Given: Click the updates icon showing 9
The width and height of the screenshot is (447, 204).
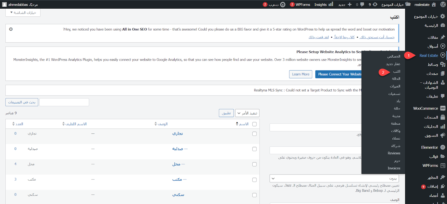Looking at the screenshot, I should point(375,4).
